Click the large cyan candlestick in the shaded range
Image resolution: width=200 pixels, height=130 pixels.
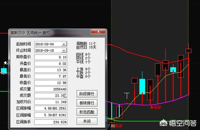[142, 86]
